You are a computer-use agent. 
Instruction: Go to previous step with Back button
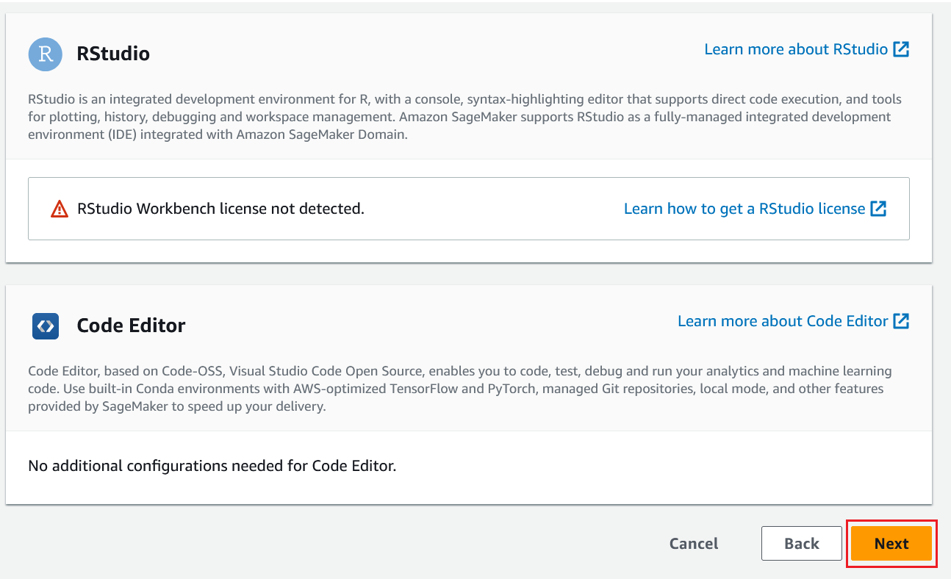[x=801, y=544]
